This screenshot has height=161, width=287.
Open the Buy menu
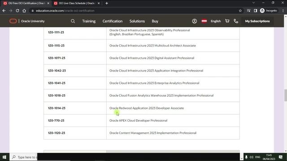pos(155,21)
